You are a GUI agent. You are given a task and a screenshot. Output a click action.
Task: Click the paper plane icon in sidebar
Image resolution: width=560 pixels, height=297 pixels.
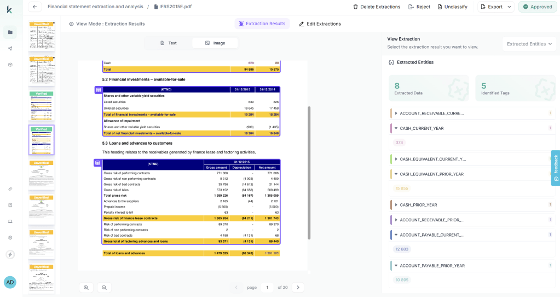pos(10,49)
